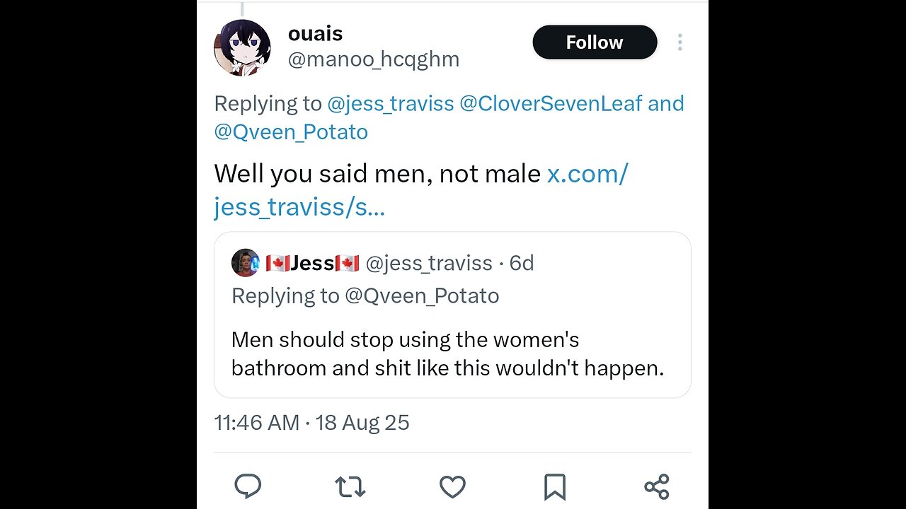Click the @jess_traviss handle in quoted tweet
Image resolution: width=906 pixels, height=509 pixels.
tap(428, 263)
